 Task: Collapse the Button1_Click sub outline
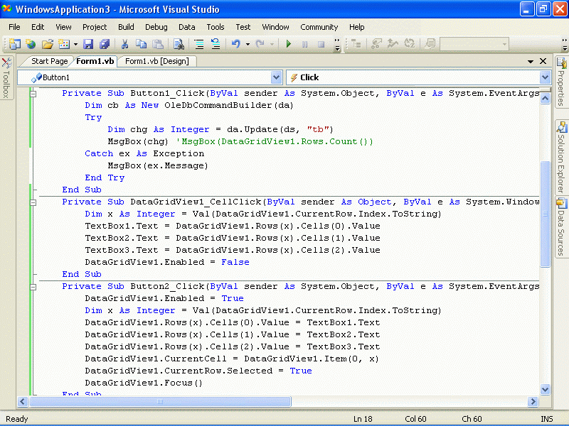pyautogui.click(x=33, y=94)
